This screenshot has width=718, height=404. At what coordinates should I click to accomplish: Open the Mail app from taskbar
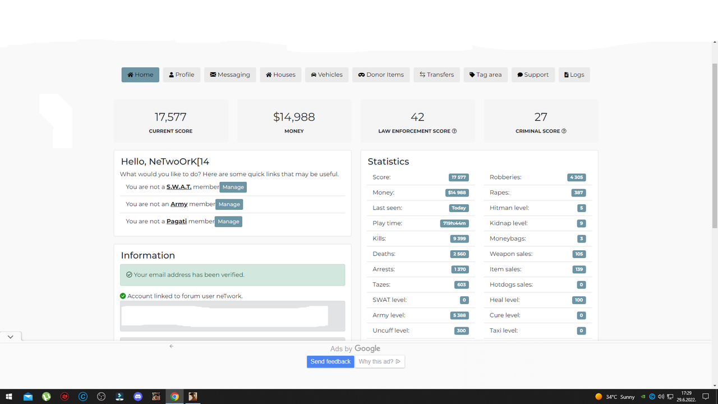coord(28,397)
